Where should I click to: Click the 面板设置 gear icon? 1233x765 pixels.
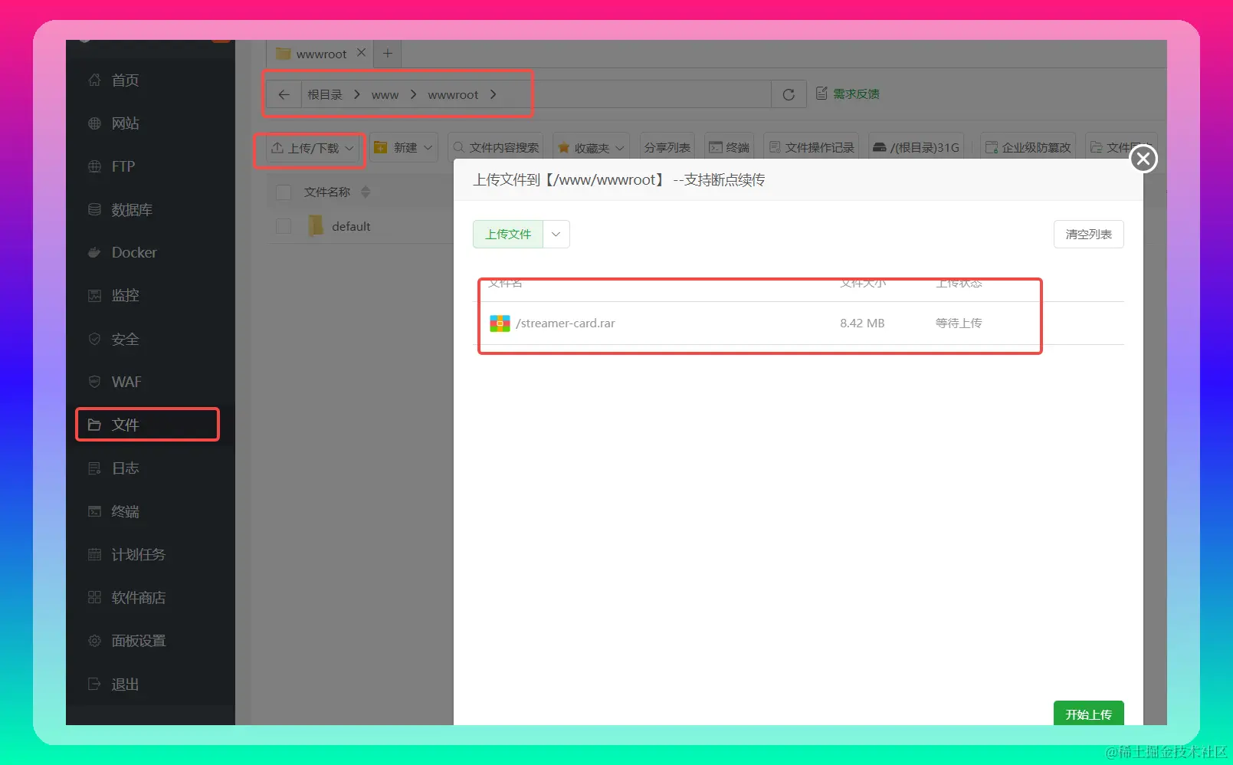click(x=94, y=641)
